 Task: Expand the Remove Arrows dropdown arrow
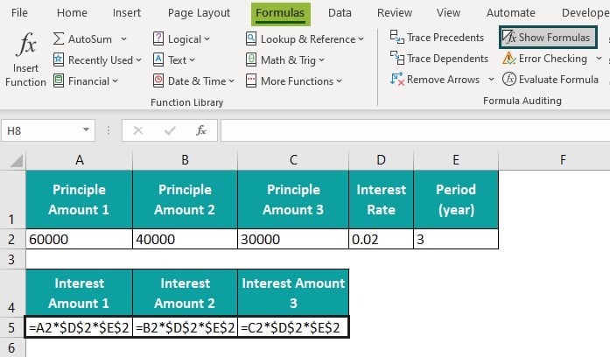pyautogui.click(x=491, y=80)
